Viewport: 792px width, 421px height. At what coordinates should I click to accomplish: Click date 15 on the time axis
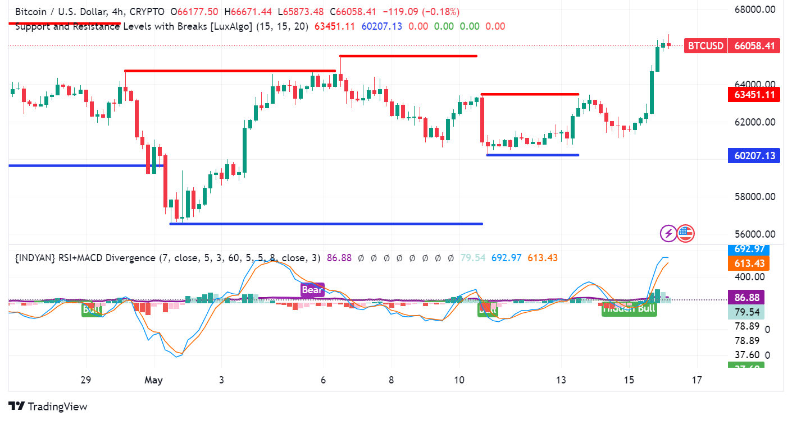coord(629,380)
